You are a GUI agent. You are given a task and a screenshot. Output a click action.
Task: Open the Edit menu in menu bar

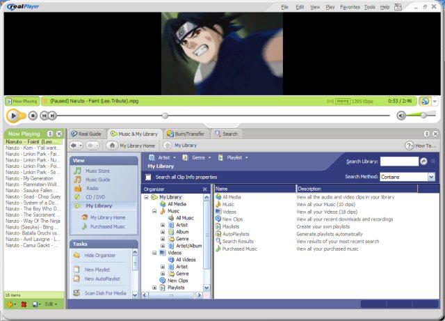[300, 7]
